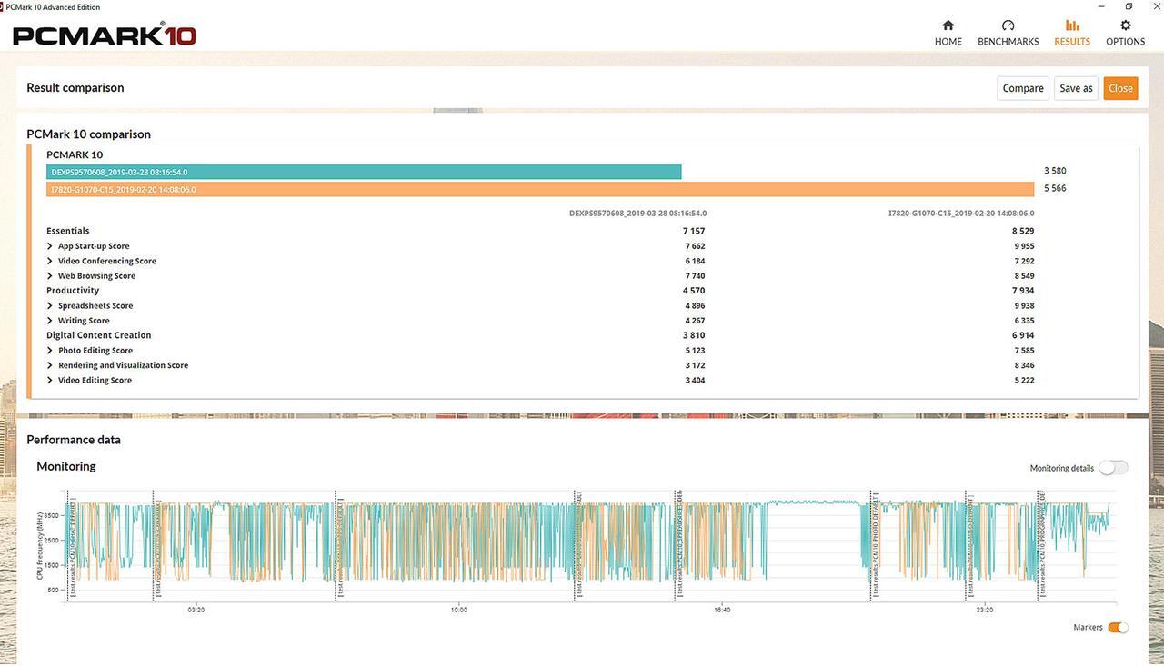Restore down the PCMark 10 window
The width and height of the screenshot is (1164, 666).
coord(1128,5)
